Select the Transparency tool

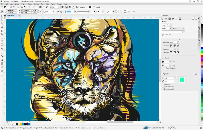[2, 63]
